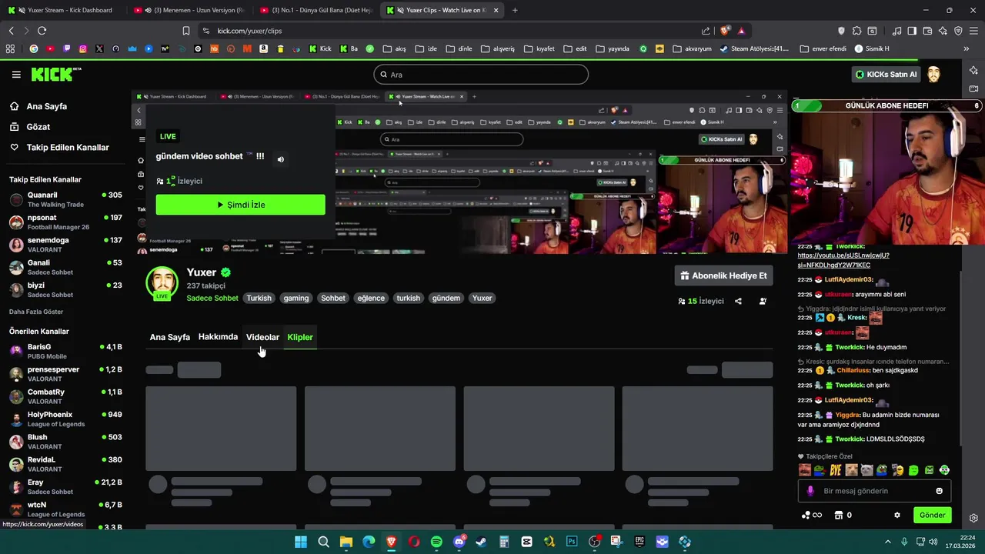Open Spotify from the Windows taskbar
The image size is (985, 554).
point(436,542)
